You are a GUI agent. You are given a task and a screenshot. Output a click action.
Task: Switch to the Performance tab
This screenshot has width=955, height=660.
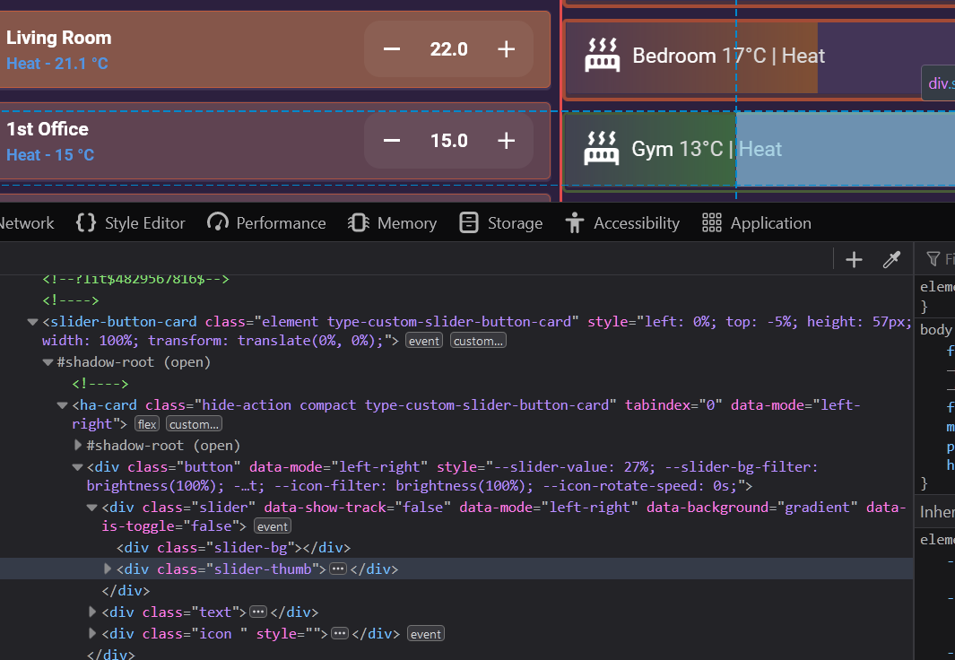(266, 223)
